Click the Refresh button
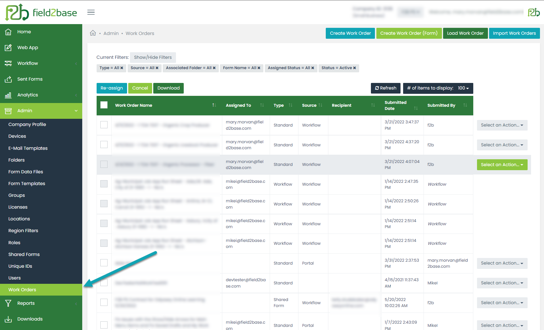Viewport: 544px width, 330px height. [x=386, y=88]
